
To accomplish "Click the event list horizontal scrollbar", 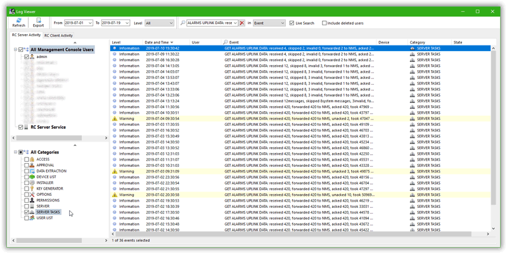I will tap(293, 234).
